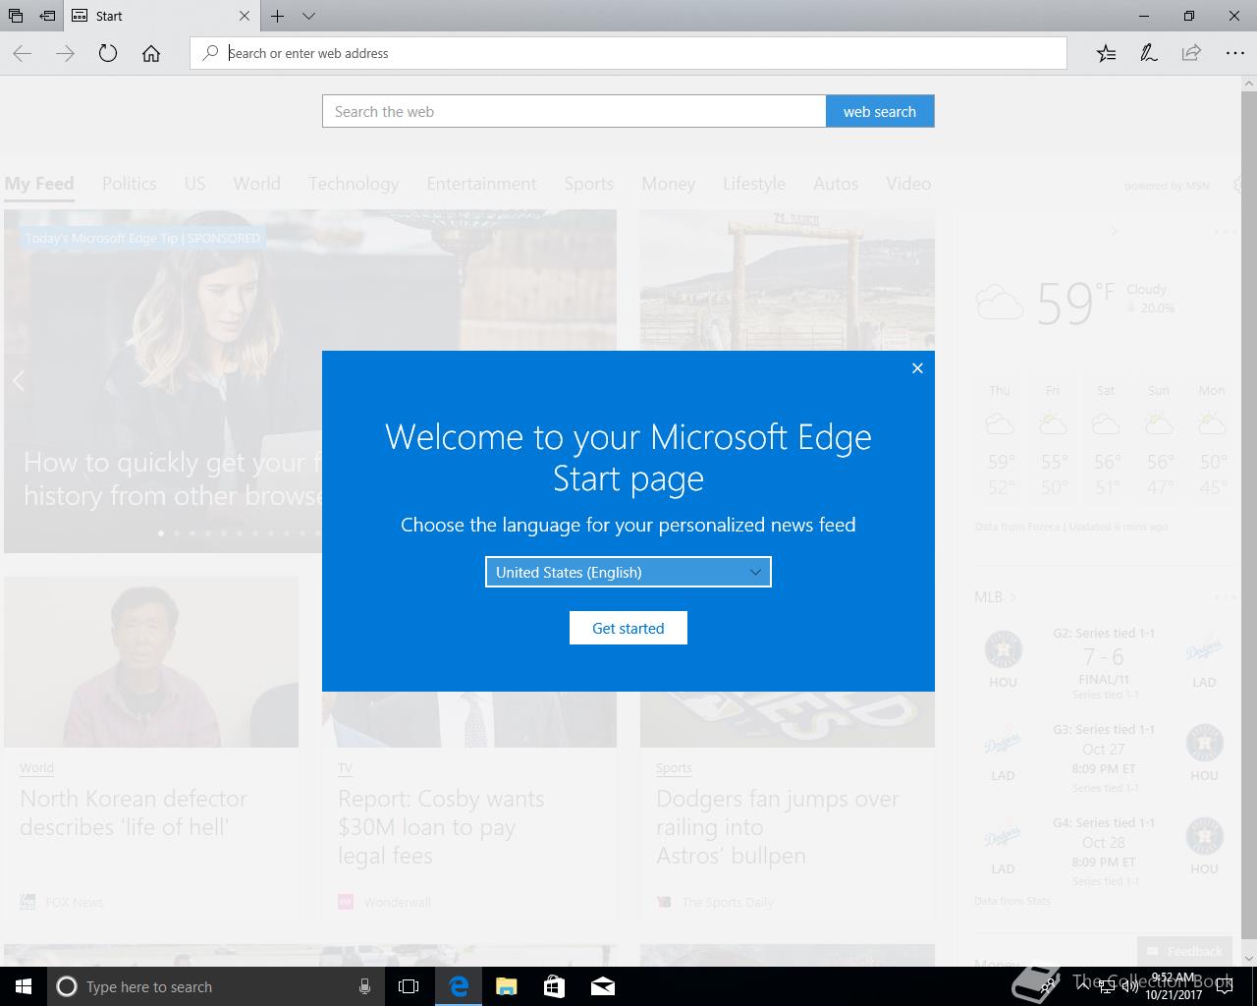The height and width of the screenshot is (1006, 1257).
Task: Click the Forward navigation arrow
Action: (66, 54)
